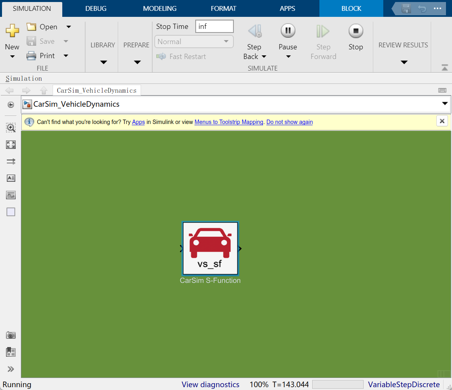Click the viewmarks icon above the chevrons
Image resolution: width=452 pixels, height=390 pixels.
[x=11, y=352]
